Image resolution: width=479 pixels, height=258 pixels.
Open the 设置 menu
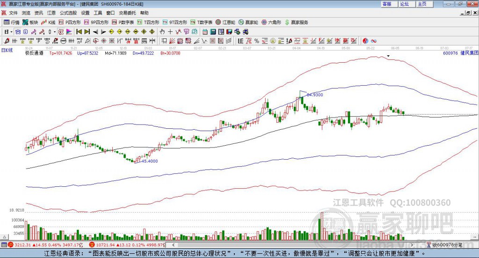coord(85,13)
